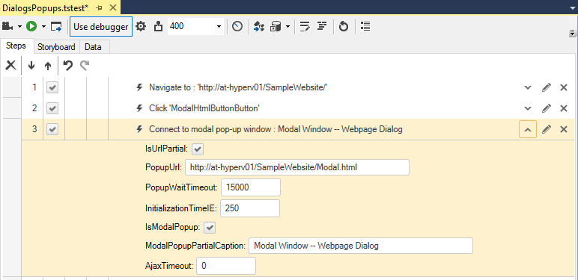Delete selected step with X icon
This screenshot has height=280, width=578.
point(10,66)
